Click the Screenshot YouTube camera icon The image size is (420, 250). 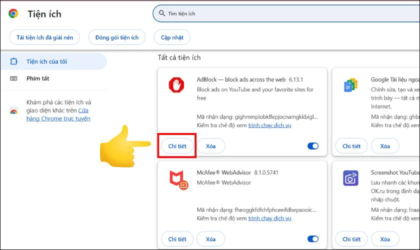(350, 178)
